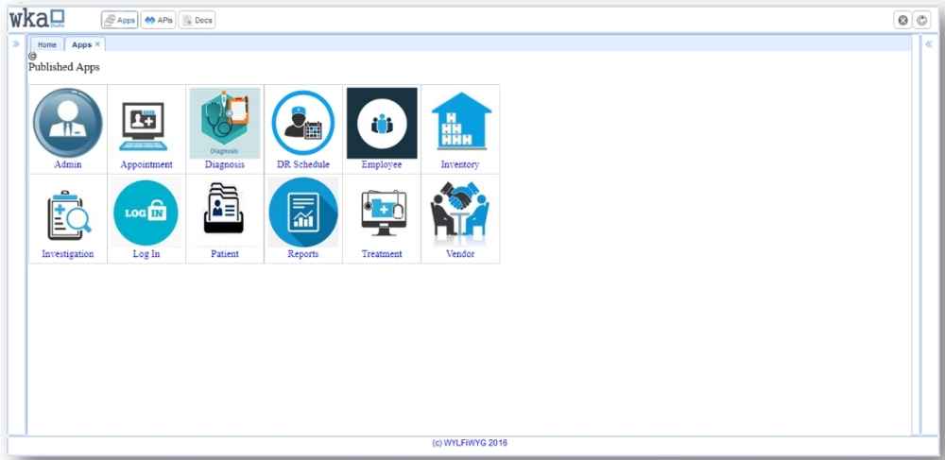
Task: Launch the Appointment app icon
Action: pyautogui.click(x=146, y=124)
